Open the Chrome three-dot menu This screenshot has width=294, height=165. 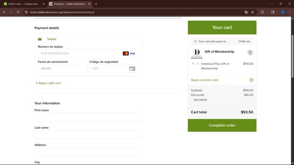pyautogui.click(x=290, y=12)
